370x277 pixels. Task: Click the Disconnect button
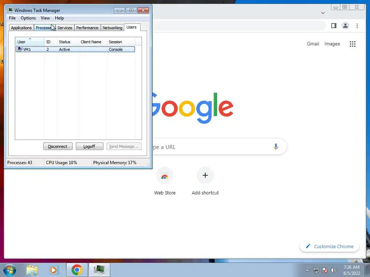click(x=58, y=146)
